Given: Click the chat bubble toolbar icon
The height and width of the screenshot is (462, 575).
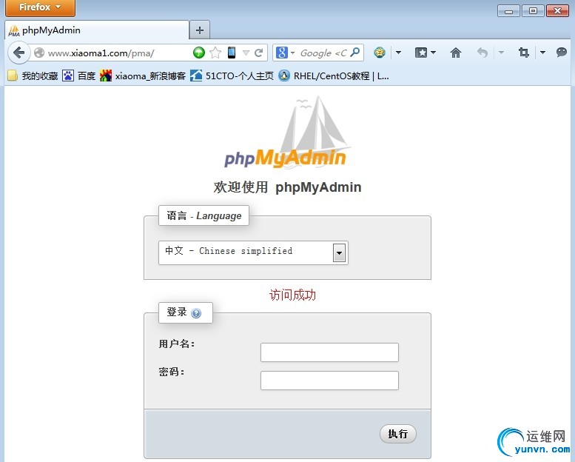Looking at the screenshot, I should click(562, 53).
